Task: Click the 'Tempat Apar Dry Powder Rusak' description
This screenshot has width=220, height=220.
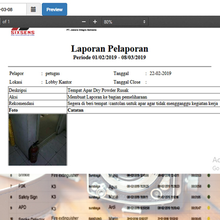Action: (98, 90)
